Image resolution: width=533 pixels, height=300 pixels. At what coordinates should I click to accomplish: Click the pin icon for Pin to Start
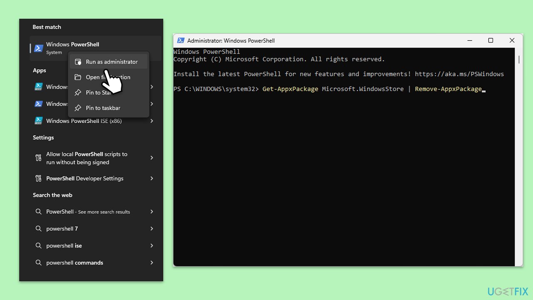[78, 92]
